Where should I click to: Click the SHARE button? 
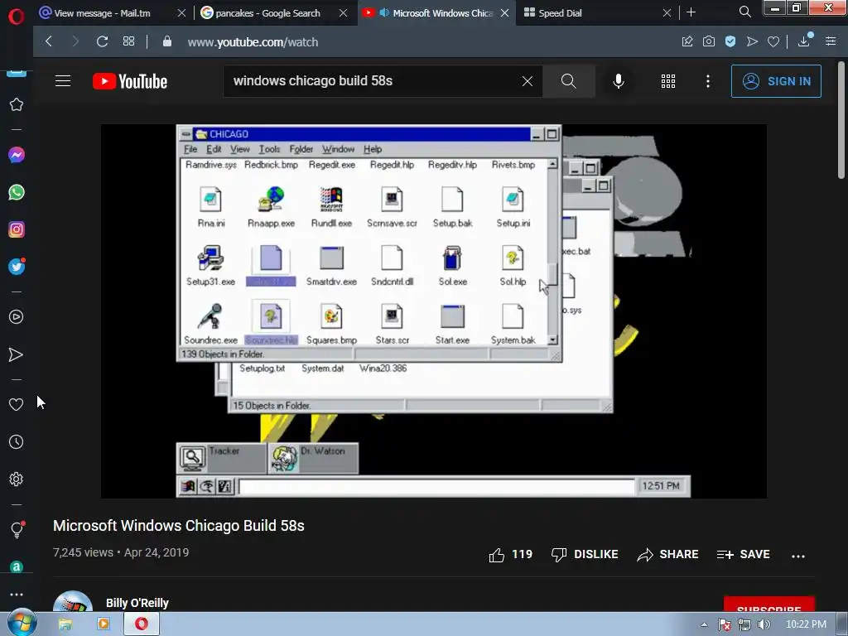pos(667,554)
